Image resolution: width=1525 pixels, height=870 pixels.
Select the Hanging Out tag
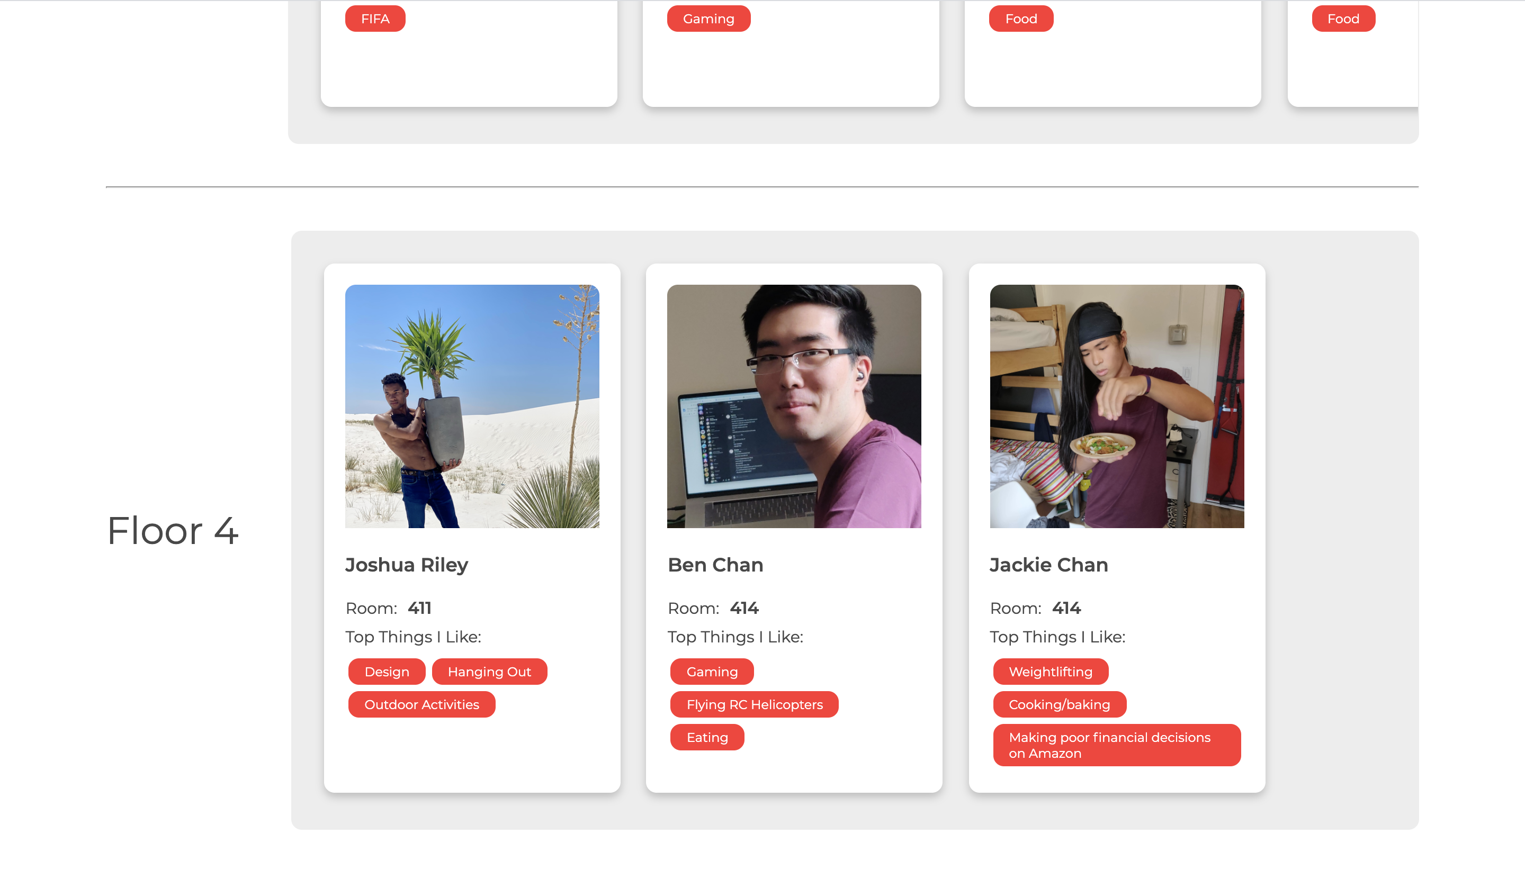point(489,672)
